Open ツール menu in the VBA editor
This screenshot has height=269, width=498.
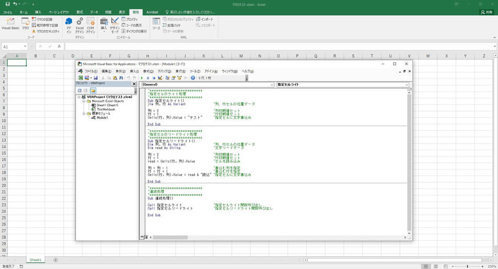[195, 71]
